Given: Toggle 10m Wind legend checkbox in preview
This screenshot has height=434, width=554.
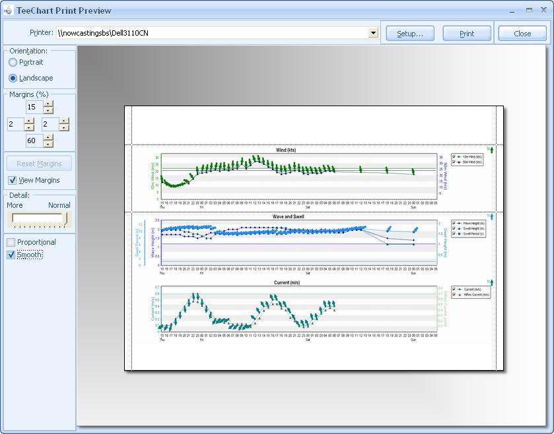Looking at the screenshot, I should [x=454, y=157].
